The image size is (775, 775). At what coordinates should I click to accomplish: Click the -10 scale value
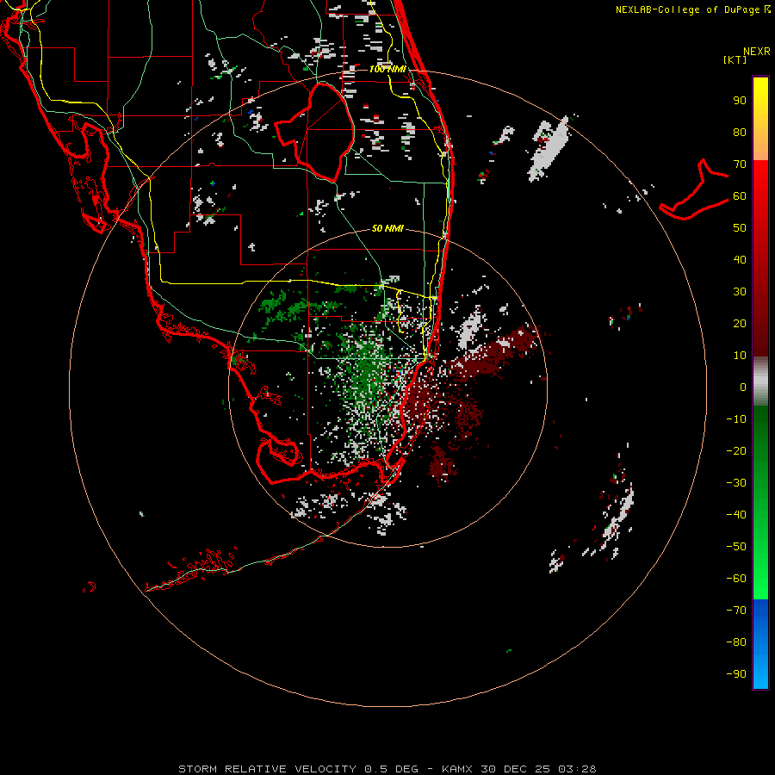click(x=736, y=419)
